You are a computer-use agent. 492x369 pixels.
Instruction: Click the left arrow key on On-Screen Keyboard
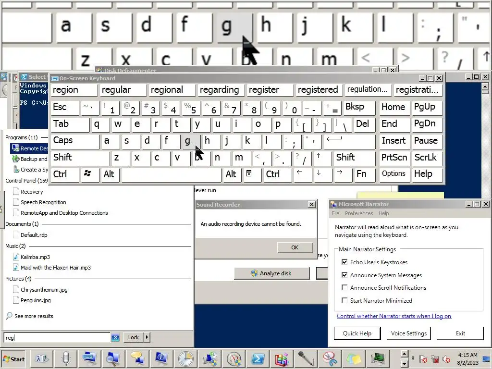click(302, 174)
